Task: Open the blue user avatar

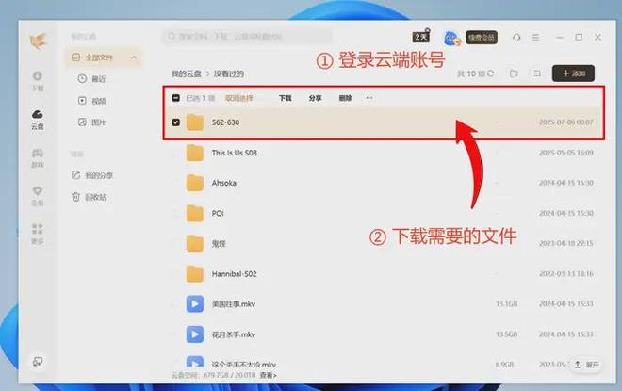Action: click(451, 38)
